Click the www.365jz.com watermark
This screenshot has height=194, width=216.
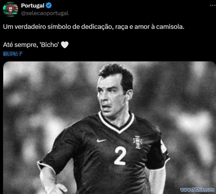[197, 190]
